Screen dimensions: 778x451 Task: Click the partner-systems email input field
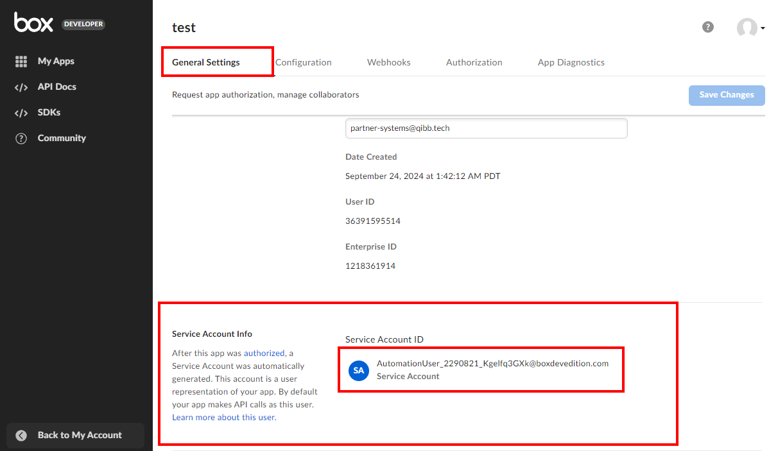pyautogui.click(x=486, y=128)
